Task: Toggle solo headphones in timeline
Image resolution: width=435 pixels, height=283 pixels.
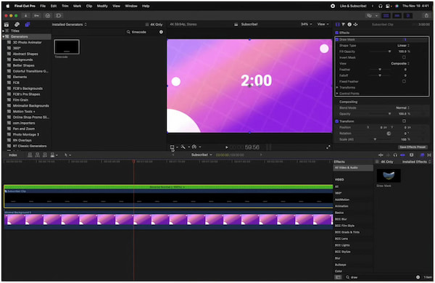Action: click(x=395, y=155)
